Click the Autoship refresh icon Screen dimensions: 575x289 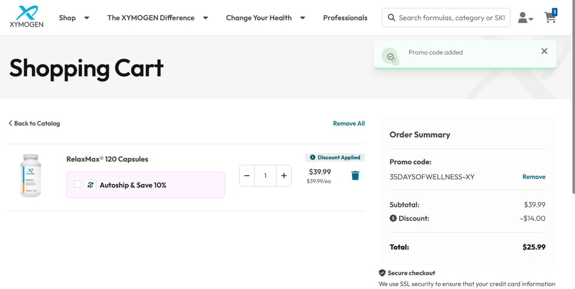91,185
